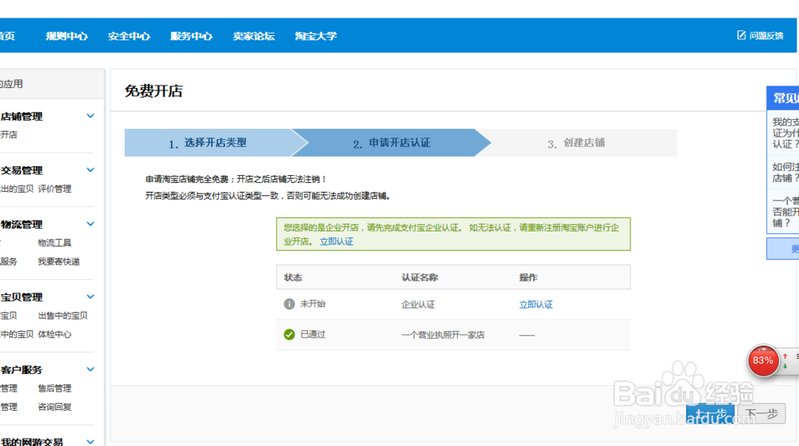Collapse the 宝贝管理 section chevron
The image size is (799, 446).
[90, 297]
